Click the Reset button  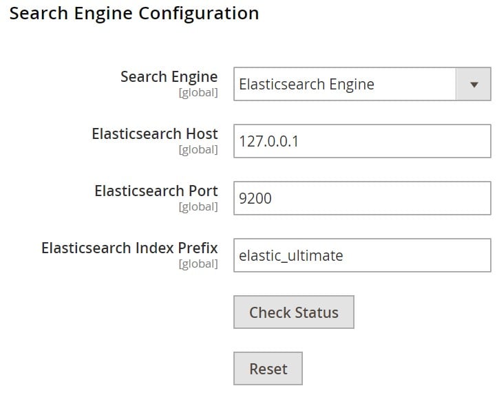(x=268, y=369)
